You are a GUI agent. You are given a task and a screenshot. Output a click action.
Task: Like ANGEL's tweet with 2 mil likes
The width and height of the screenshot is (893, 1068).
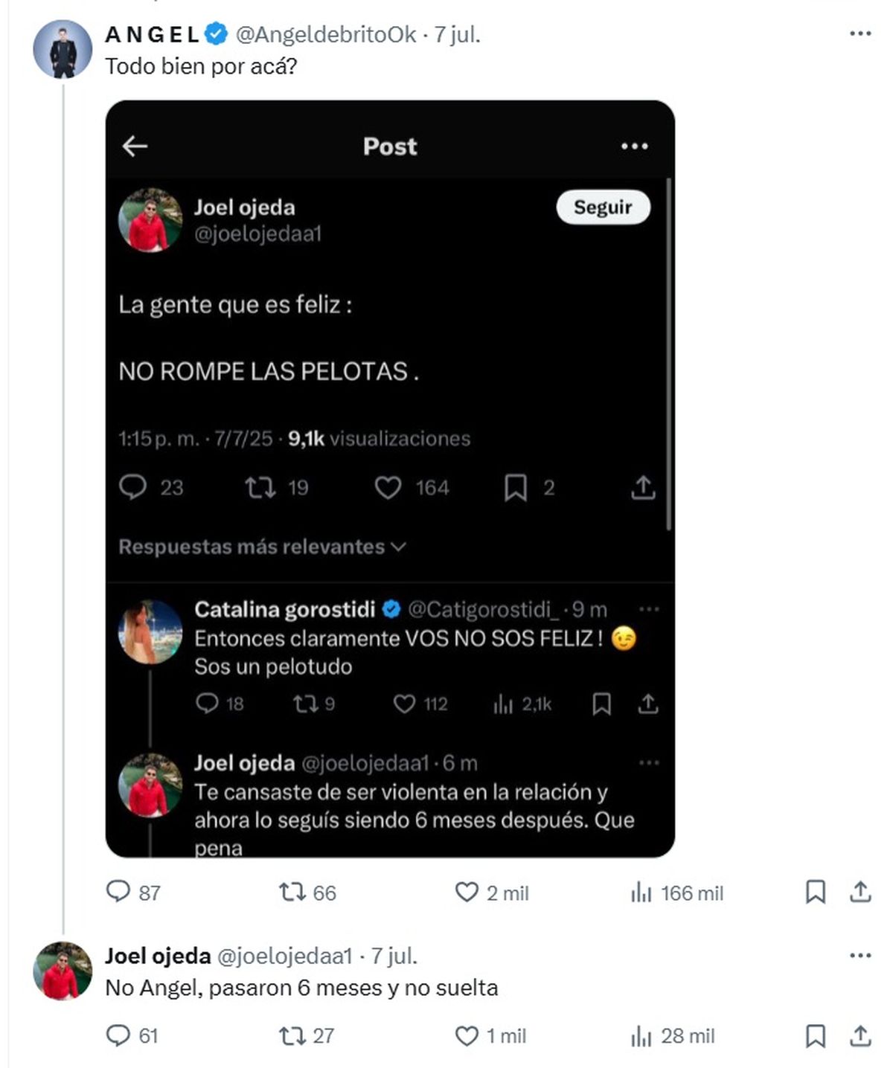point(491,892)
